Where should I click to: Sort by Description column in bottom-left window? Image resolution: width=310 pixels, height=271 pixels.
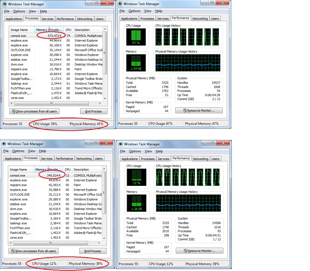[x=87, y=170]
